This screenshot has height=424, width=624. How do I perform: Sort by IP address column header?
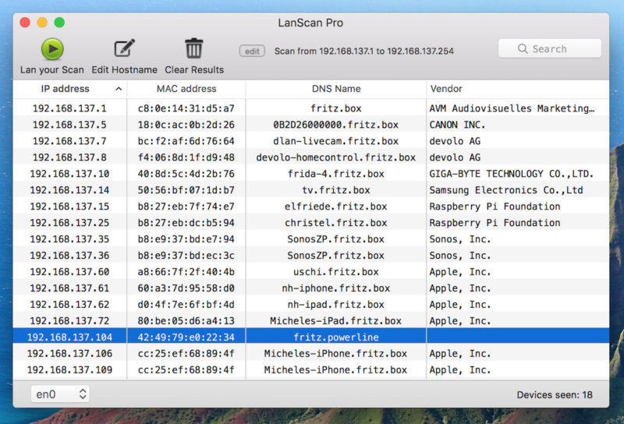(x=69, y=89)
